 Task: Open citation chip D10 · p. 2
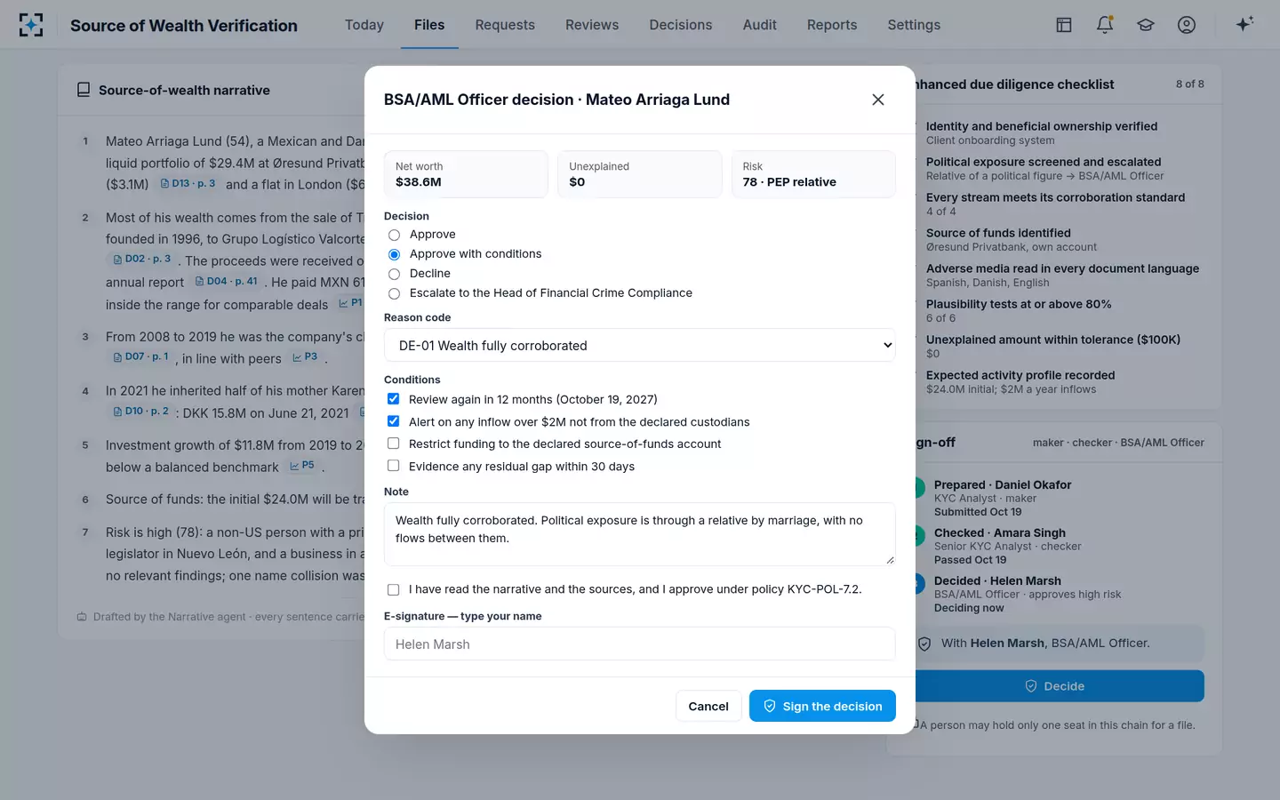coord(140,412)
